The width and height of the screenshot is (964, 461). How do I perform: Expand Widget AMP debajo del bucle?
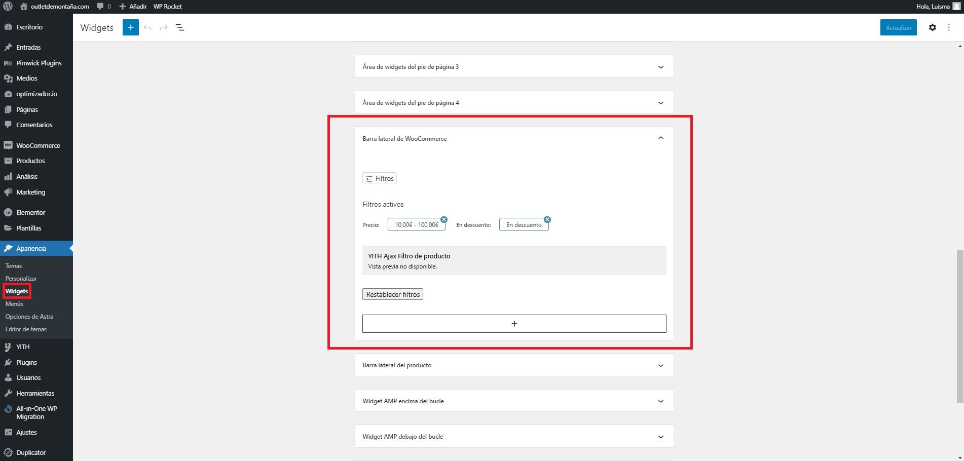pyautogui.click(x=514, y=436)
